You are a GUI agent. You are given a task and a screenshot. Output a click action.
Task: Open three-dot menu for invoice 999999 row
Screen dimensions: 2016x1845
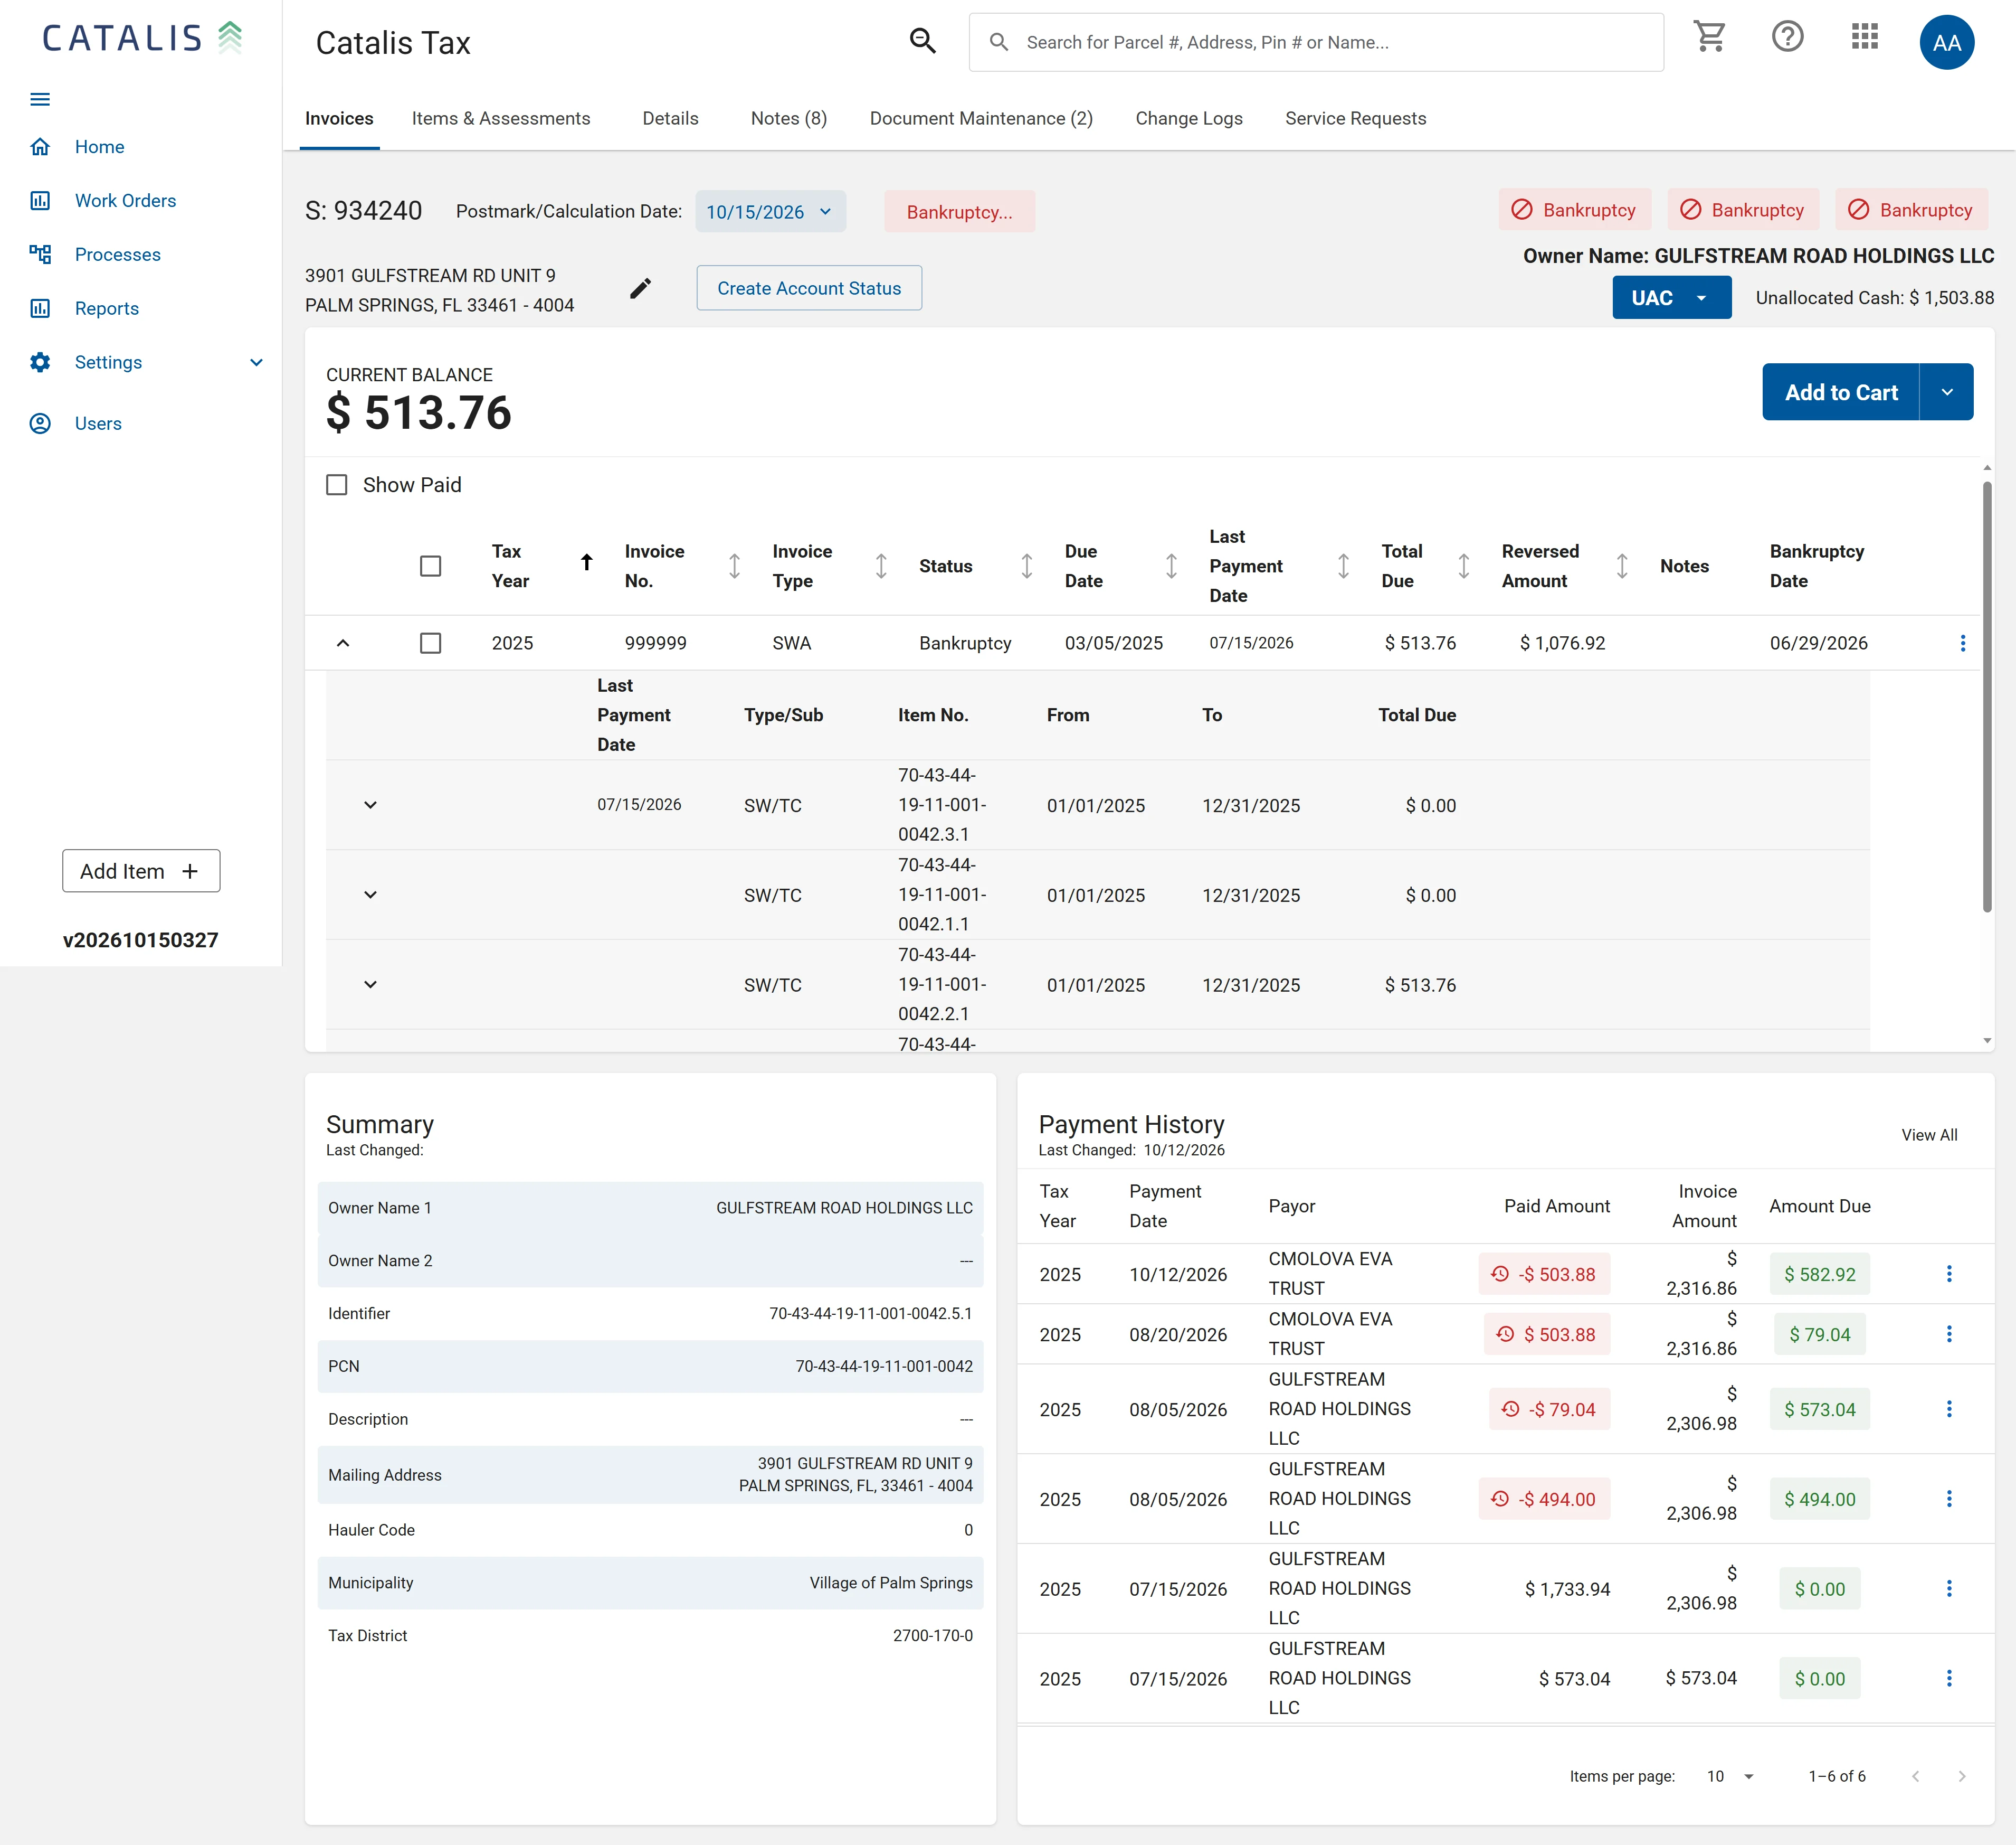coord(1962,643)
